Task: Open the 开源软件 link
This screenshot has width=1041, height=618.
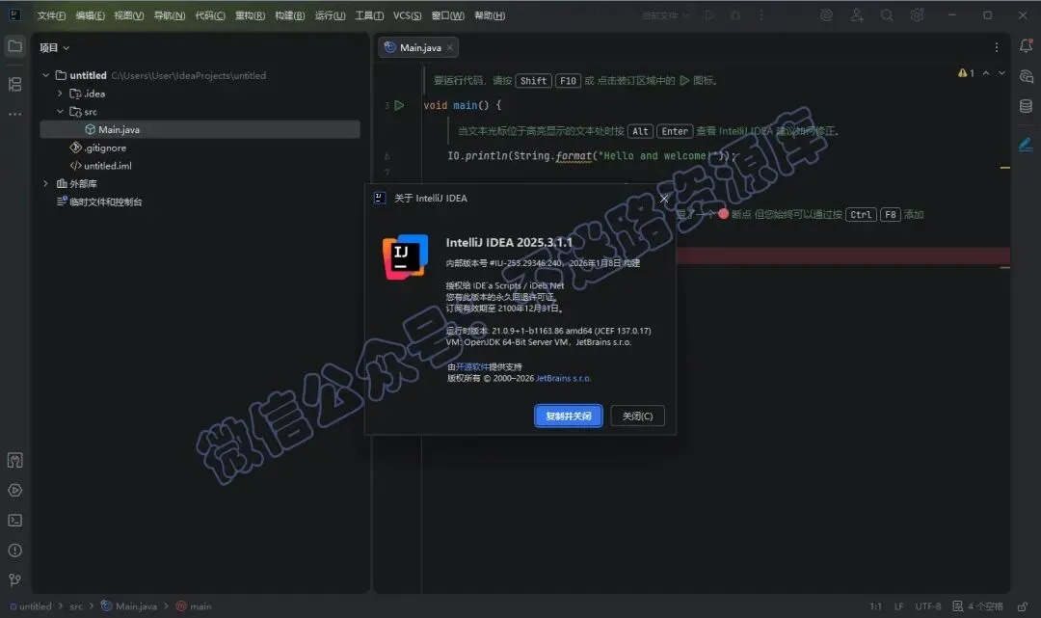Action: click(x=472, y=366)
